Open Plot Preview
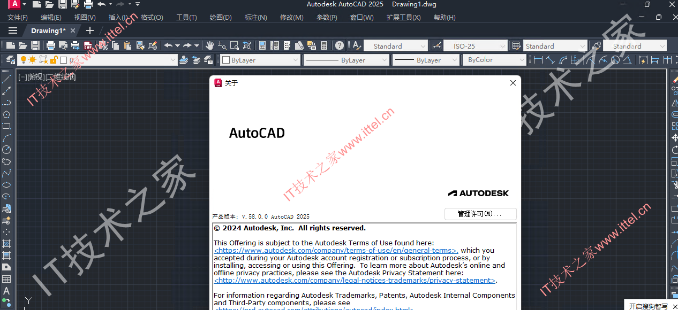 [x=63, y=45]
